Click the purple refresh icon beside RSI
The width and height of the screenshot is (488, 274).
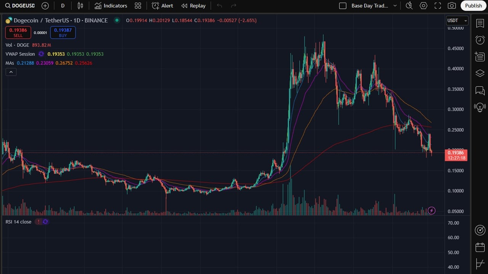click(45, 221)
